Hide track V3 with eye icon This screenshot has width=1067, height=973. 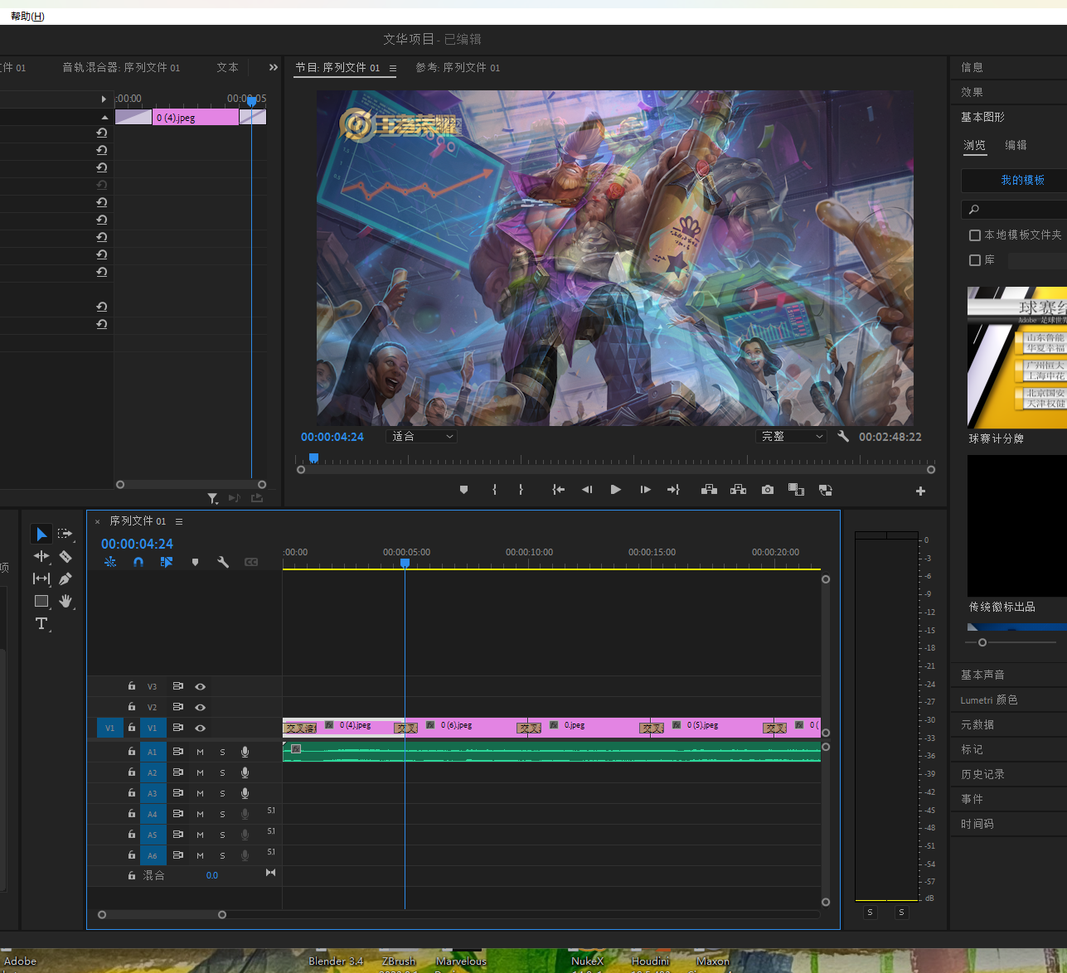[200, 686]
